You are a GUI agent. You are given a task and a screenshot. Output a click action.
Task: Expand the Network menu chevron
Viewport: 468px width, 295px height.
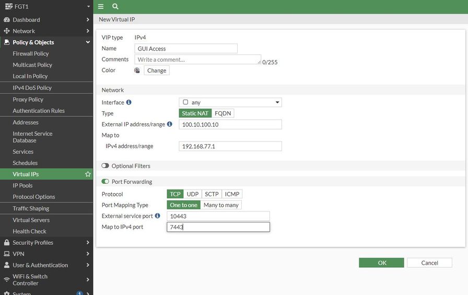tap(88, 31)
